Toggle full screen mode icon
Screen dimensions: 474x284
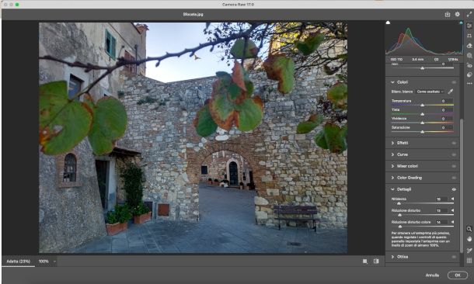click(469, 14)
